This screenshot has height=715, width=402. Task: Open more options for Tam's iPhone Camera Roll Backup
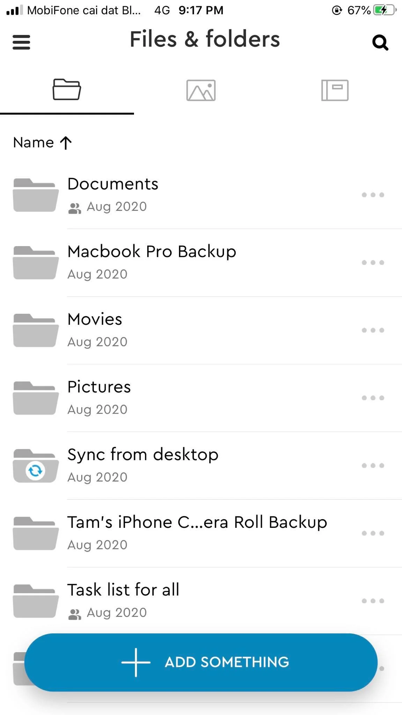click(x=373, y=533)
